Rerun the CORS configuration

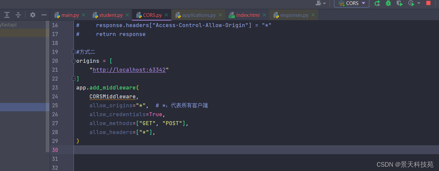click(377, 3)
